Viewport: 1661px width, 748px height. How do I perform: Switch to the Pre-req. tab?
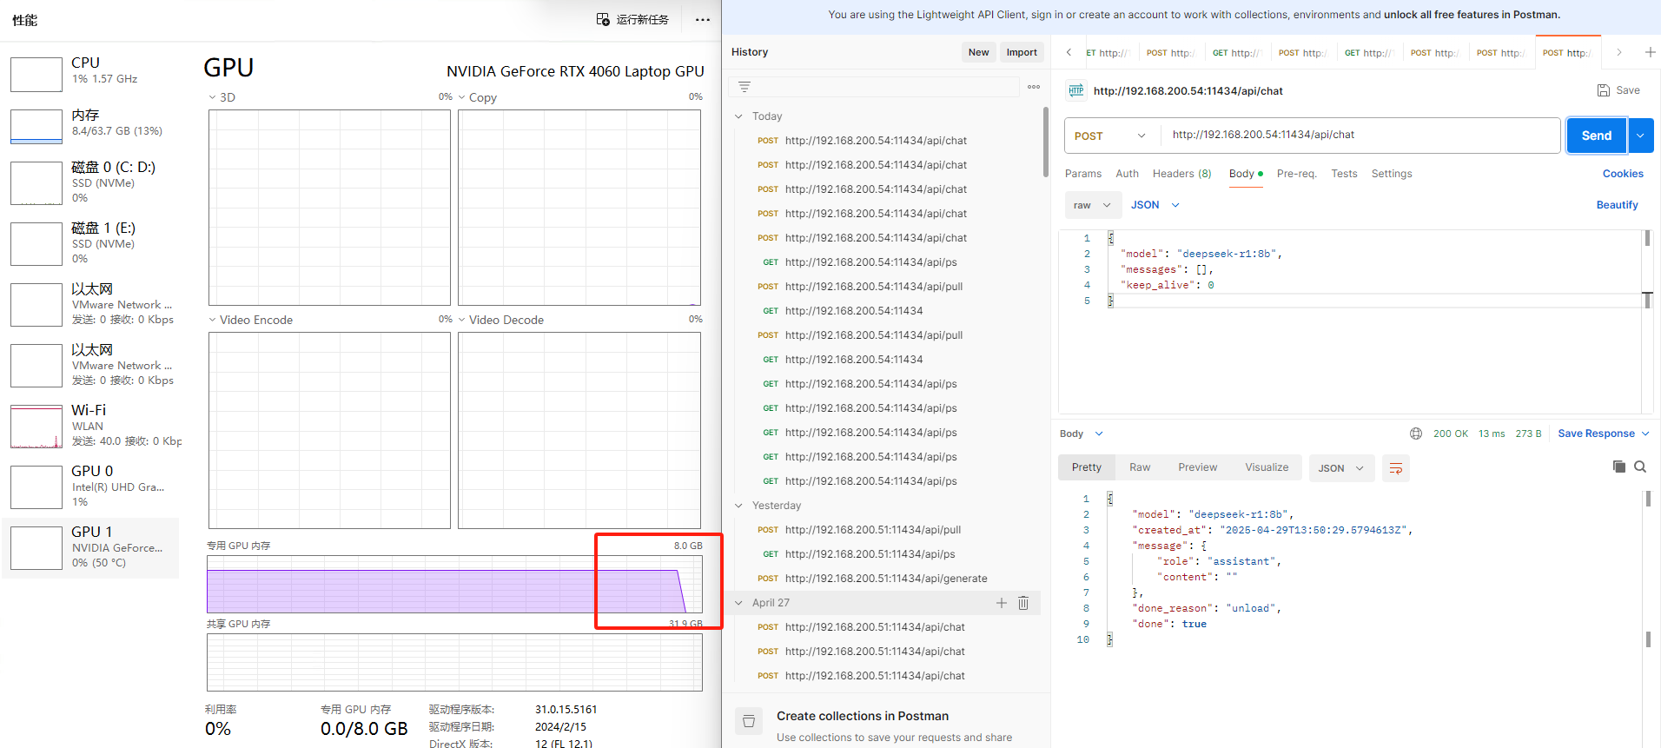pos(1296,174)
